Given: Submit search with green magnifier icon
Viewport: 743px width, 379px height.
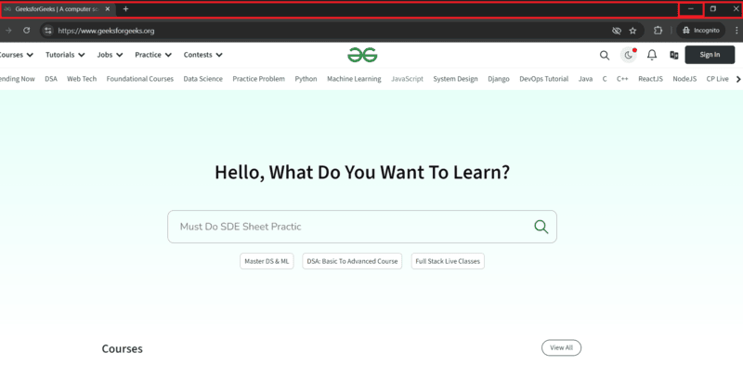Looking at the screenshot, I should coord(541,227).
